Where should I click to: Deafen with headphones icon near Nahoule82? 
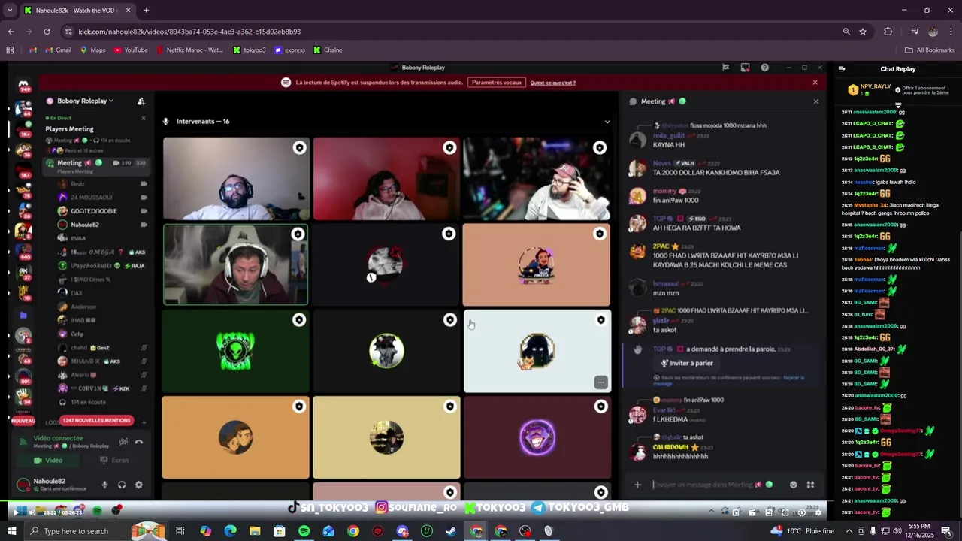tap(122, 485)
